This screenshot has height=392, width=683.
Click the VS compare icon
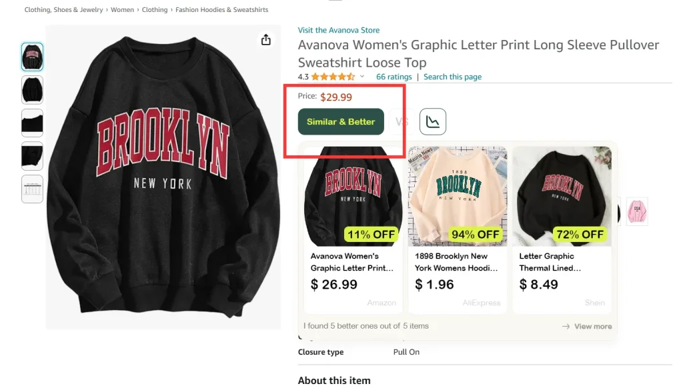(x=402, y=122)
